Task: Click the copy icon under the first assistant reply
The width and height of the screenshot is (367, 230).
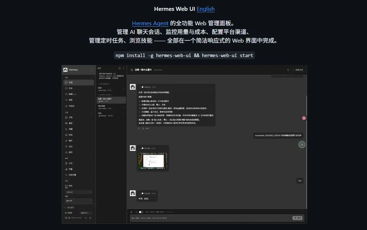Action: click(x=143, y=128)
